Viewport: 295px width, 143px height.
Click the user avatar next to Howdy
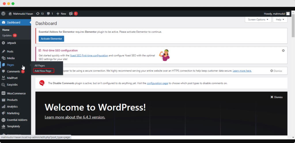click(x=288, y=13)
